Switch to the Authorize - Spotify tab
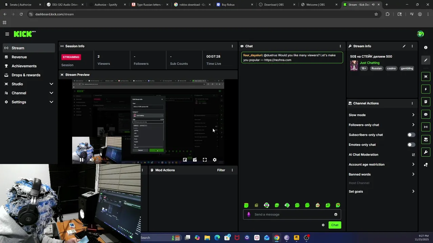The image size is (433, 243). pyautogui.click(x=107, y=5)
